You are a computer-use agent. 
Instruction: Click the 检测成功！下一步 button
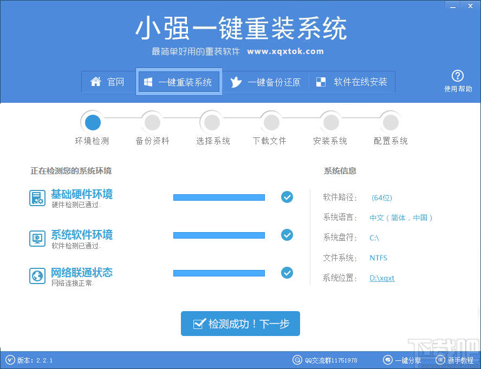tap(240, 324)
